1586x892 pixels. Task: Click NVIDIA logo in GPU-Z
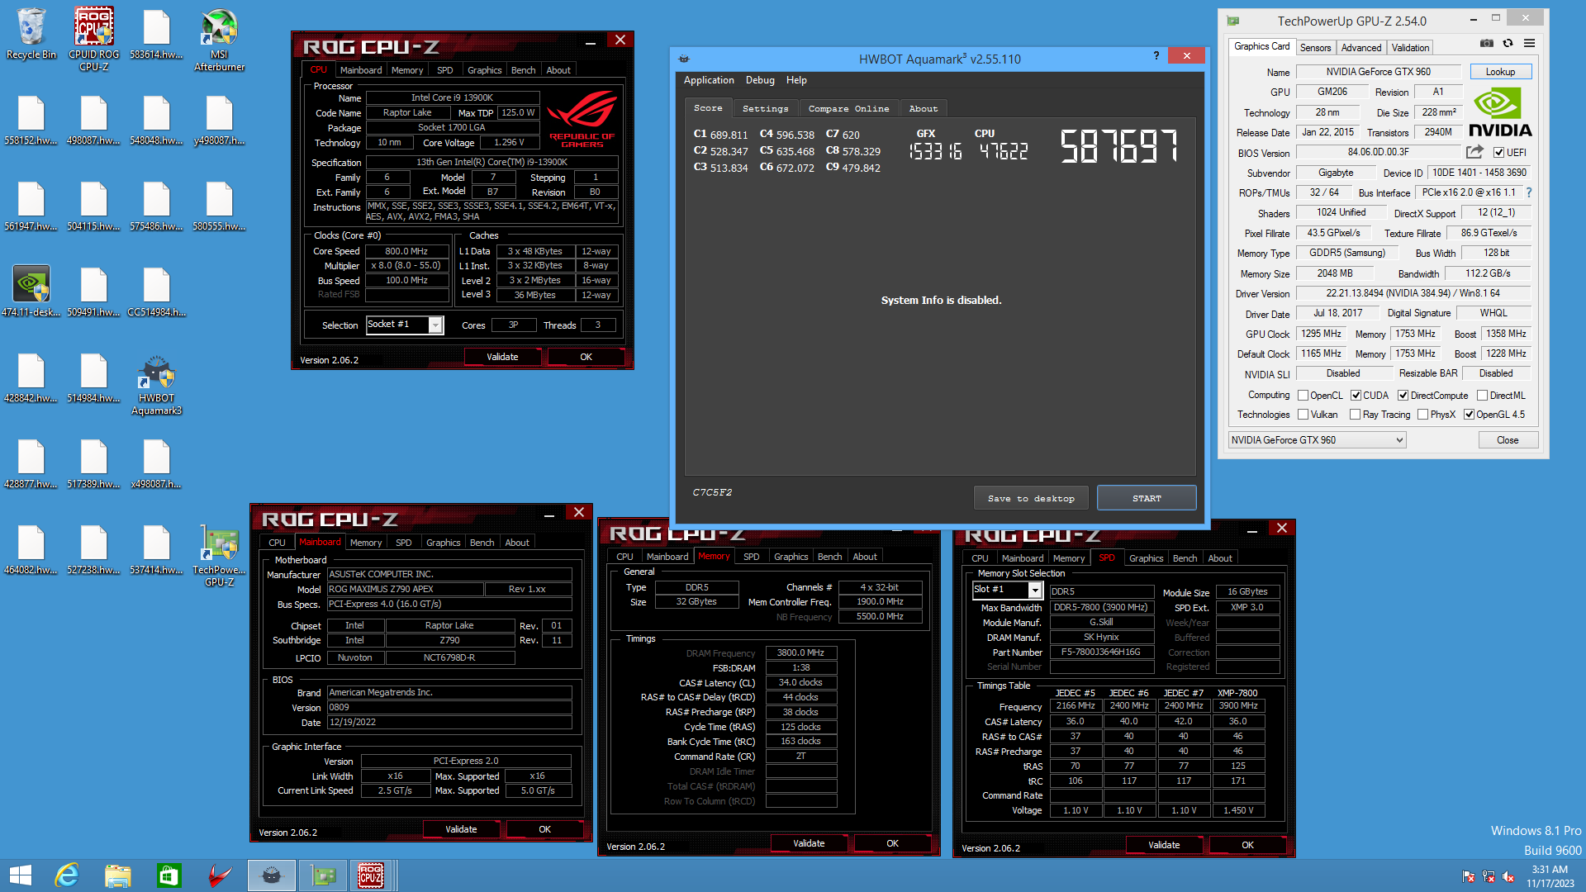1500,113
